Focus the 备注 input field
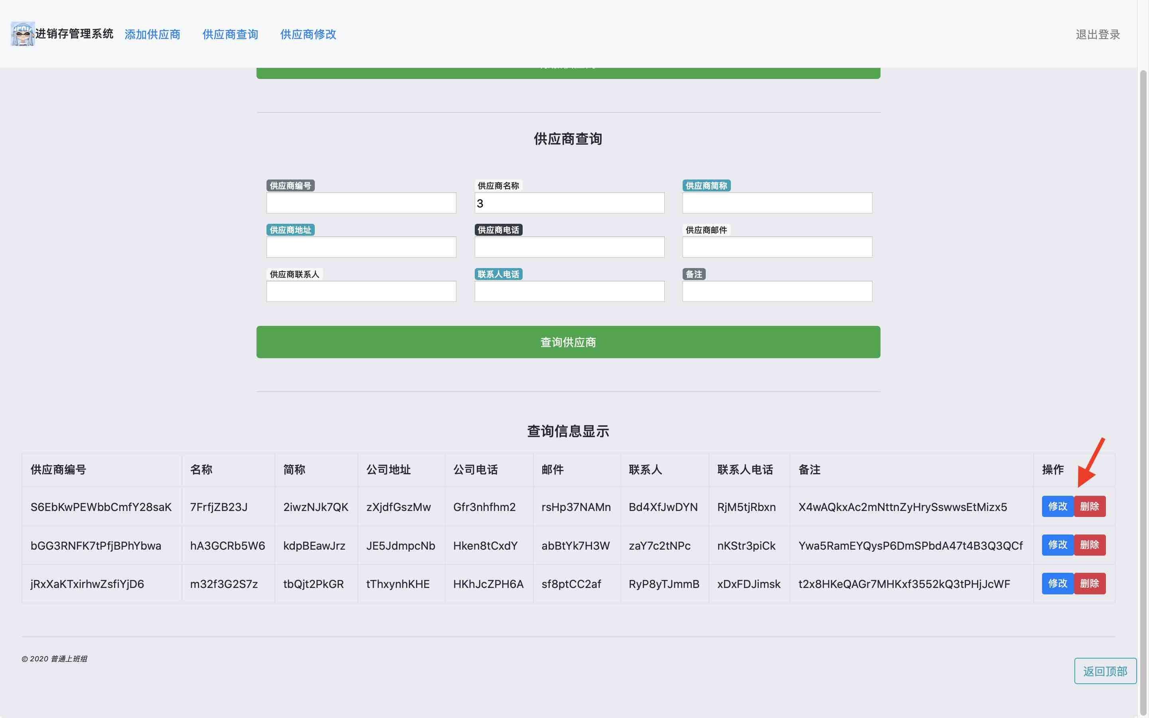The image size is (1149, 718). (x=777, y=291)
